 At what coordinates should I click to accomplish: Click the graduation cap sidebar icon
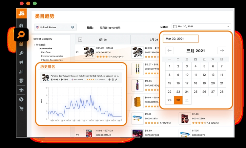(x=21, y=90)
